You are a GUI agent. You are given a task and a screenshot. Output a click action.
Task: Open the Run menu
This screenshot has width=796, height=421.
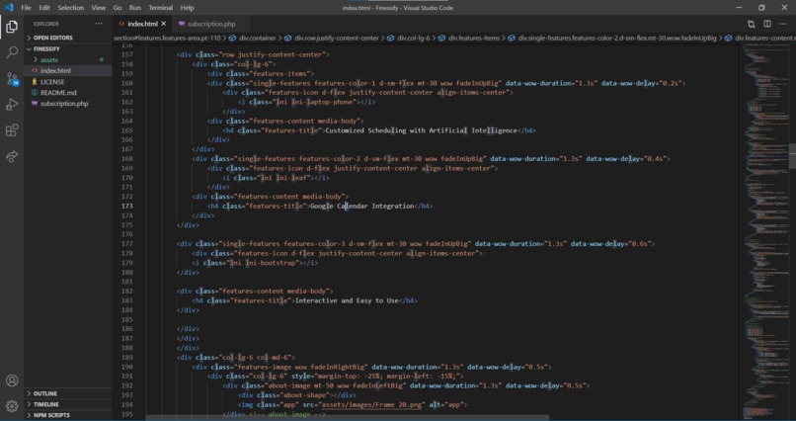point(135,8)
